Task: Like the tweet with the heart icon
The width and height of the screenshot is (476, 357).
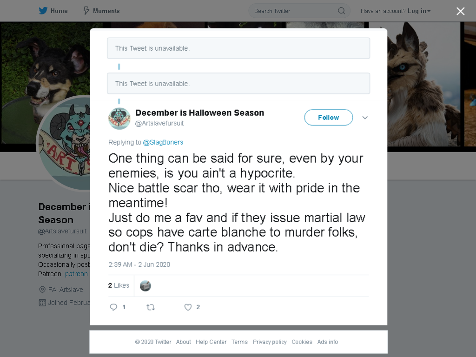Action: (x=188, y=307)
